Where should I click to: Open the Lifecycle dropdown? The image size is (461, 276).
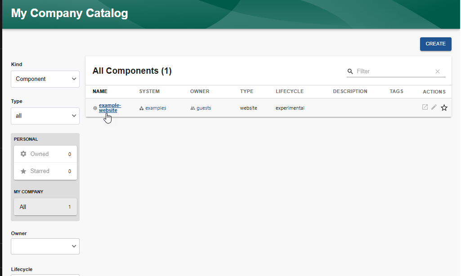point(45,274)
